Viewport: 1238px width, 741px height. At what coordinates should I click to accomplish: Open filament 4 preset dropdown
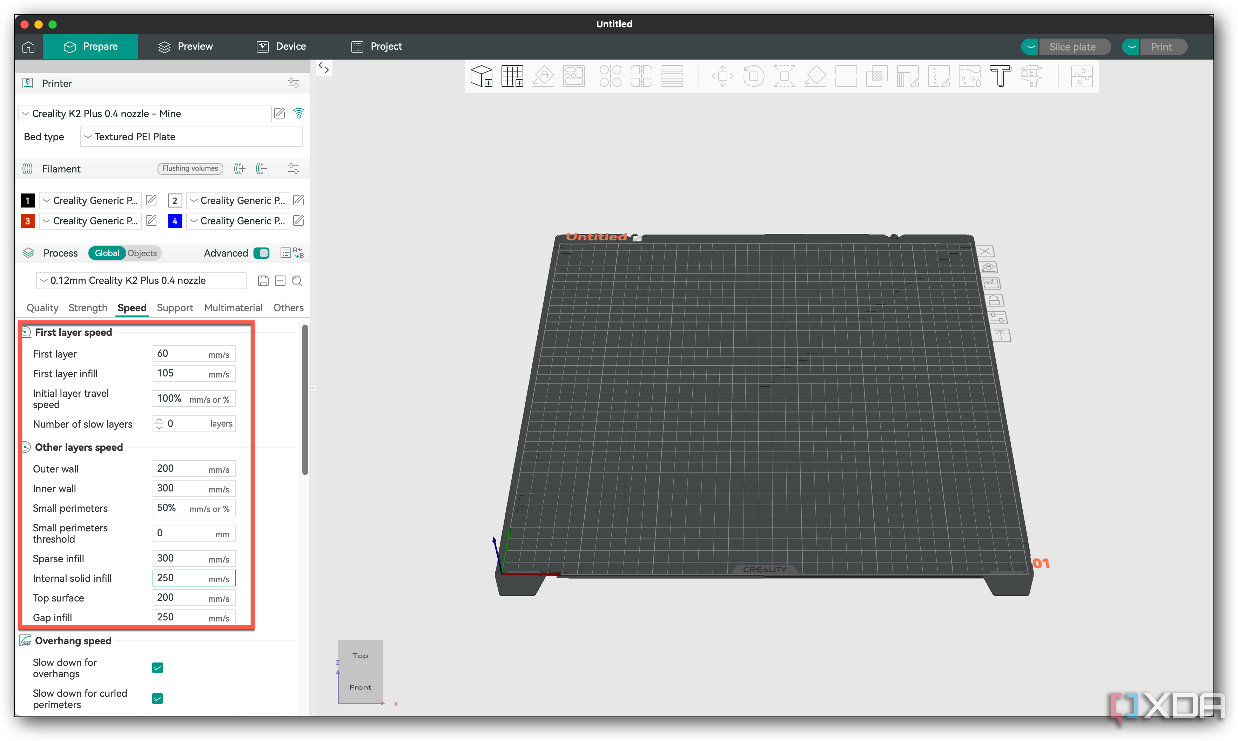tap(238, 221)
